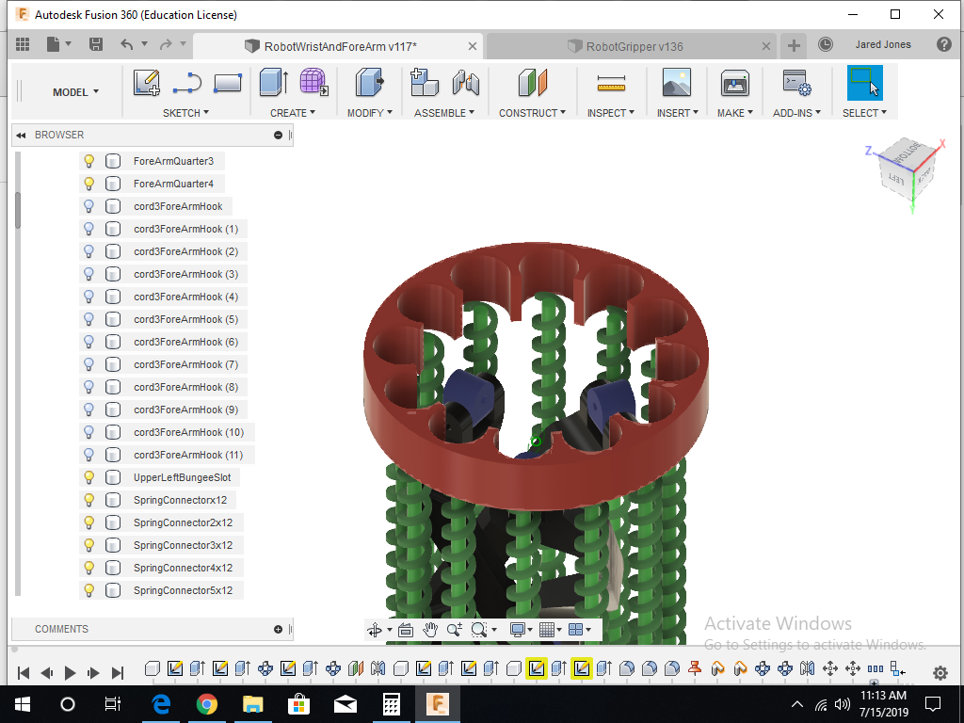Screen dimensions: 964x723
Task: Hide SpringConnector3x12 with lightbulb
Action: (89, 545)
